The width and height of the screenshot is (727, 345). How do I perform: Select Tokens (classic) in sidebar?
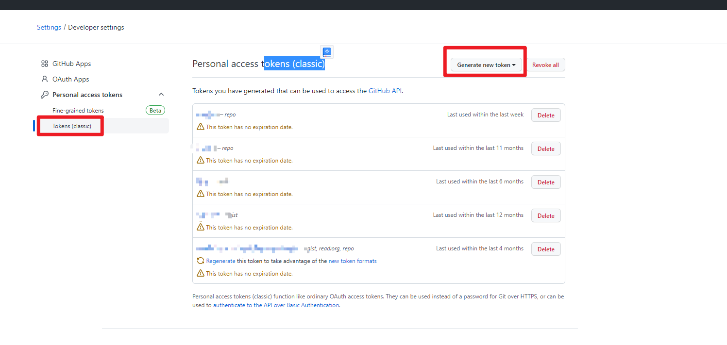(72, 126)
